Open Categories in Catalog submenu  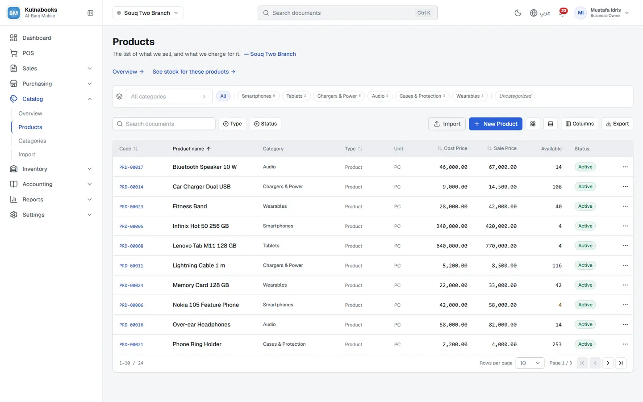click(32, 141)
